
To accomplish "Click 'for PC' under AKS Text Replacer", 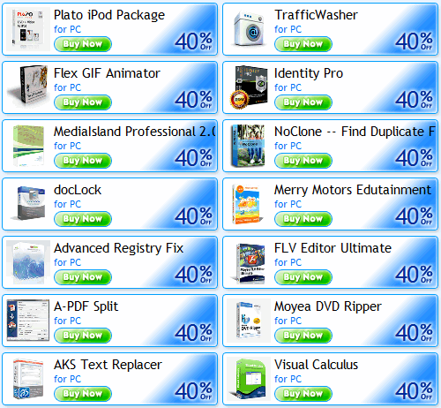I will click(67, 379).
